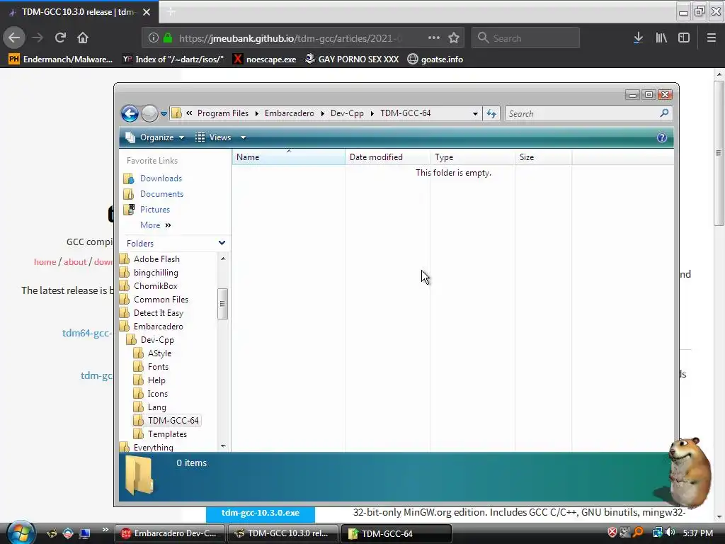Viewport: 725px width, 544px height.
Task: Open Documents favorite link
Action: point(162,194)
